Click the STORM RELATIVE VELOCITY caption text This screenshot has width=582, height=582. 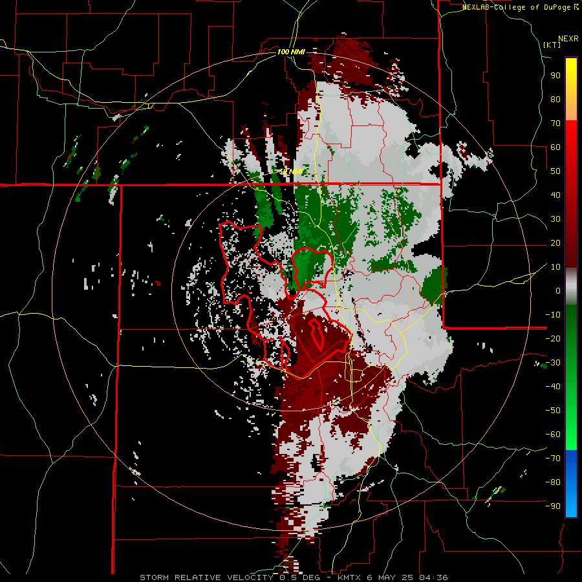tap(206, 577)
